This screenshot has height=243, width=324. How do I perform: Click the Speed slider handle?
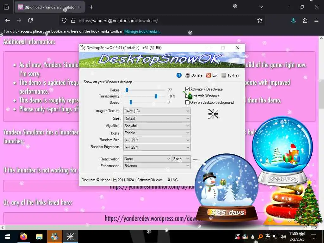tap(131, 103)
